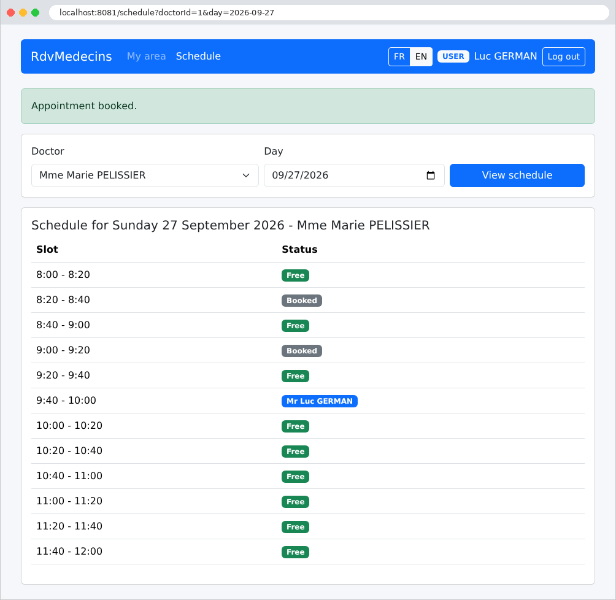
Task: Select the Free badge for 8:40 - 9:00
Action: 296,326
